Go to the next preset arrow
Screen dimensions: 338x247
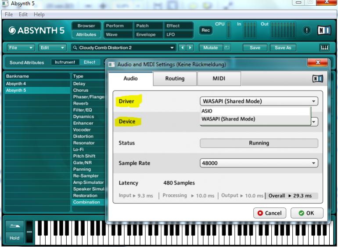[x=190, y=47]
